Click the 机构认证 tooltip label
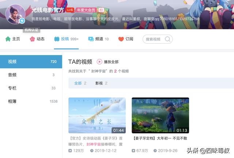The height and width of the screenshot is (158, 234). [x=31, y=30]
